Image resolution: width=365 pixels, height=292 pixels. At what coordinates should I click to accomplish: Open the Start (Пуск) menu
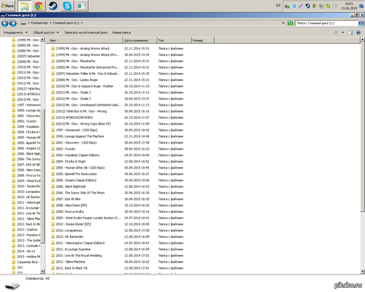[8, 6]
